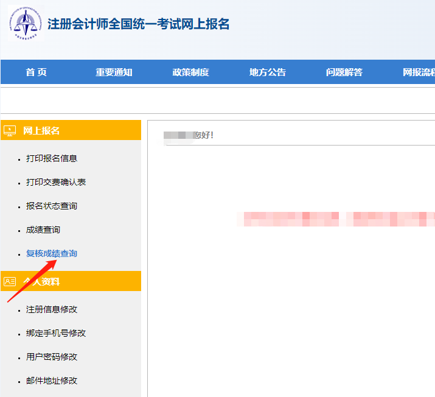The width and height of the screenshot is (435, 397).
Task: Click the 绑定手机号修改 link
Action: 56,333
